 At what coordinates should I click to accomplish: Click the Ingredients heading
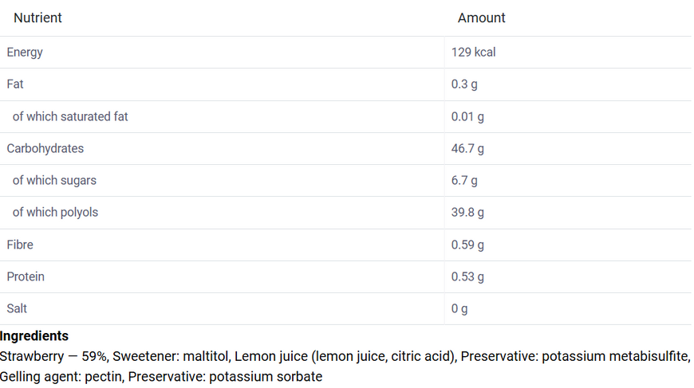click(x=34, y=336)
